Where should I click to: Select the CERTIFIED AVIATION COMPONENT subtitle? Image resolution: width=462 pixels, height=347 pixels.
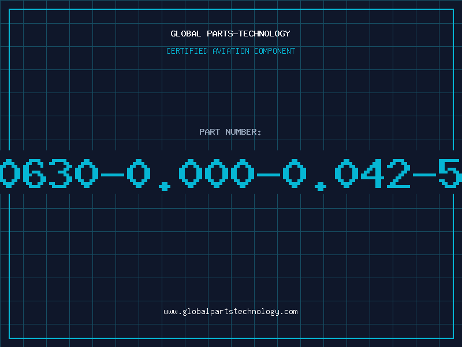coord(230,51)
